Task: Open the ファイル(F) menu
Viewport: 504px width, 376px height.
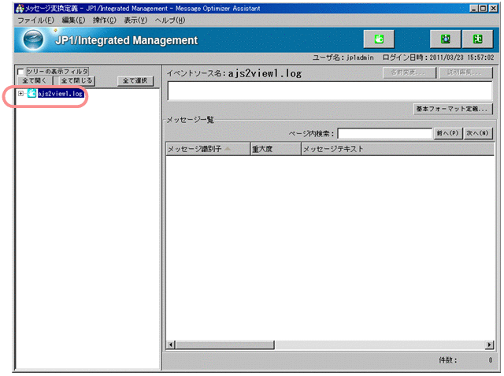Action: pyautogui.click(x=35, y=20)
